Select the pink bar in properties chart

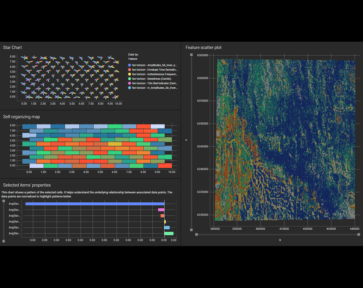[161, 210]
